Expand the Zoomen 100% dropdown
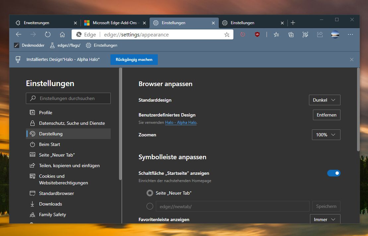The width and height of the screenshot is (368, 236). tap(326, 135)
